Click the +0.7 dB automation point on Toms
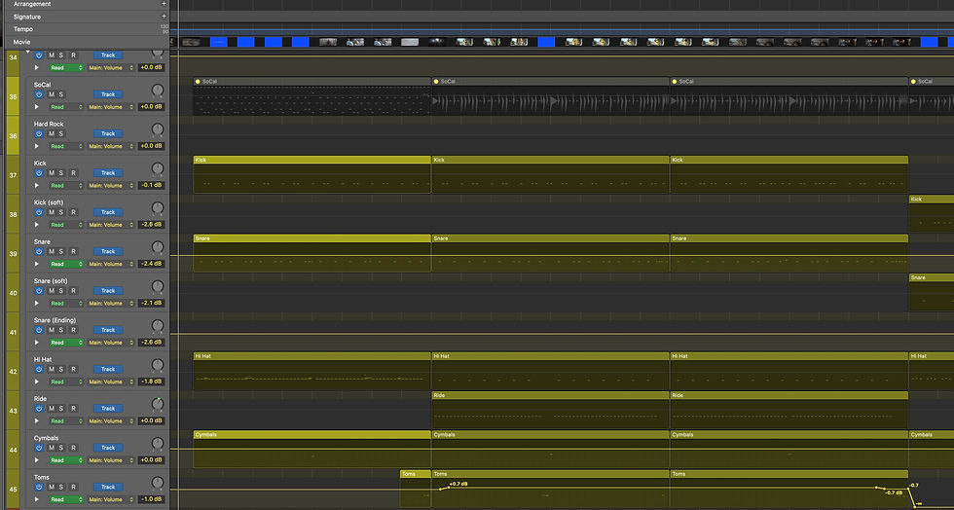This screenshot has width=954, height=510. (x=448, y=486)
